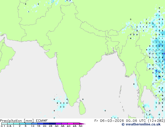Image resolution: width=165 pixels, height=127 pixels.
Task: Click the '30' legend scale label
Action: tap(56, 126)
